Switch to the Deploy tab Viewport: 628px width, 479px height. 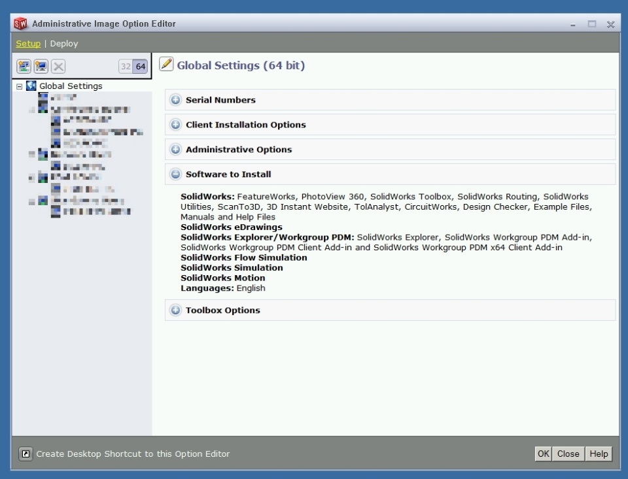(64, 44)
